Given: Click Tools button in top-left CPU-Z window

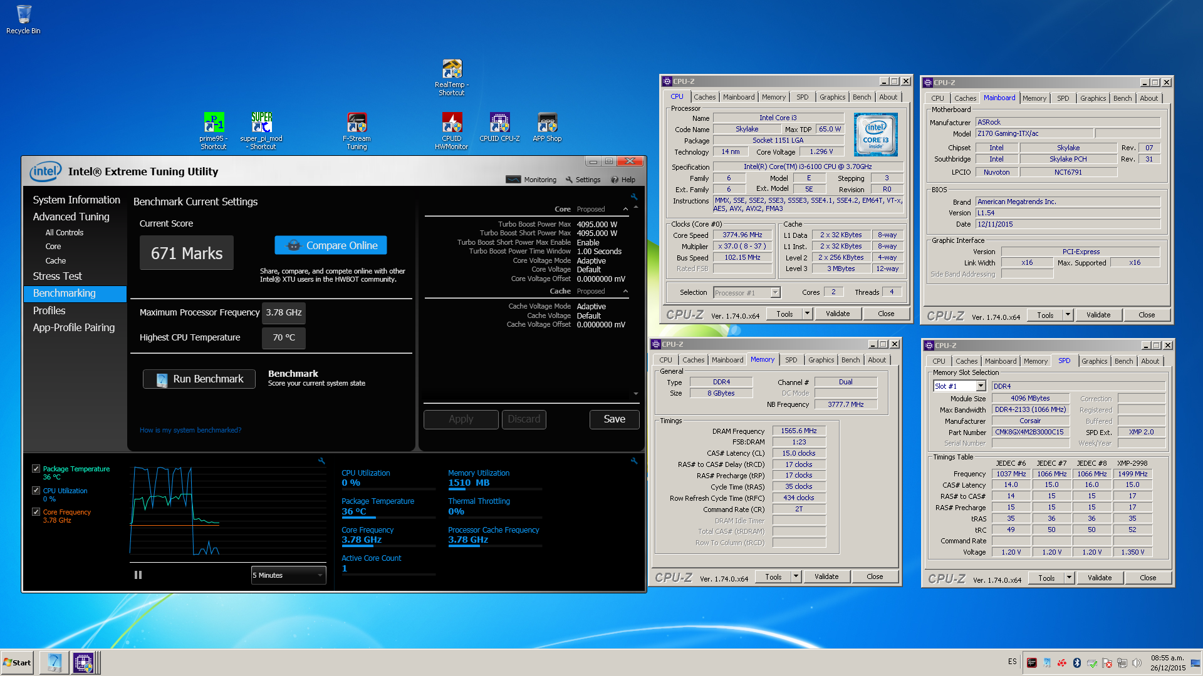Looking at the screenshot, I should pos(784,314).
